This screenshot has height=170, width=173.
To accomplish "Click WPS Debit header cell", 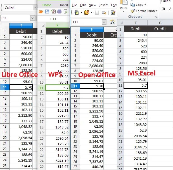I will [x=58, y=31].
